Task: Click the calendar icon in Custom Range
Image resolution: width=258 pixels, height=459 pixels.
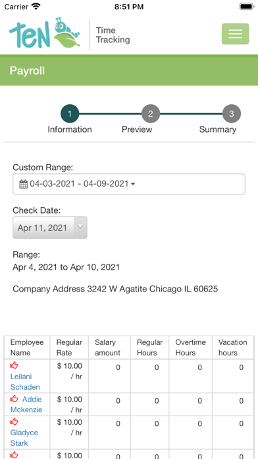Action: point(24,184)
